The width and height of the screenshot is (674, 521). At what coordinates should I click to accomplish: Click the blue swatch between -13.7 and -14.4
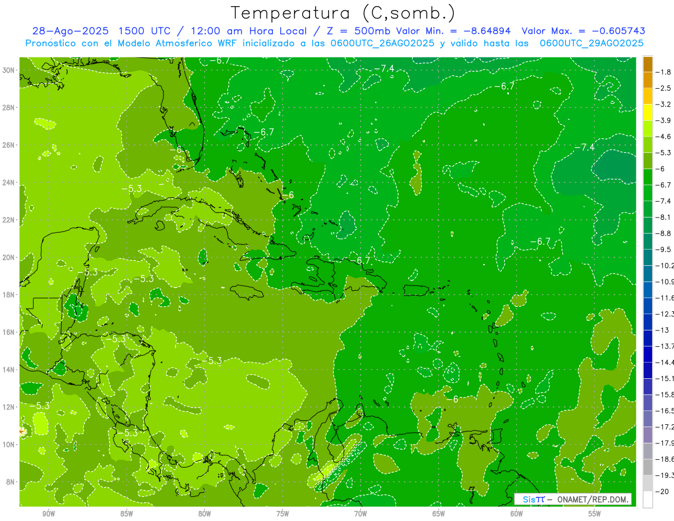(648, 354)
